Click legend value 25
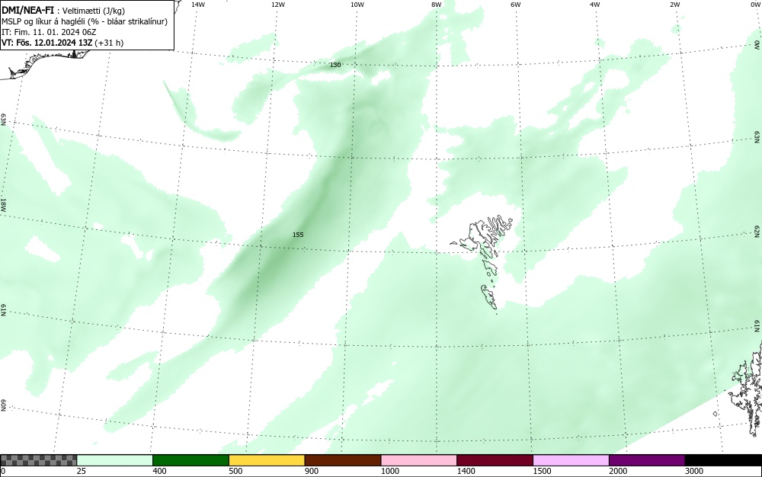Screen dimensions: 762x477 coord(82,471)
